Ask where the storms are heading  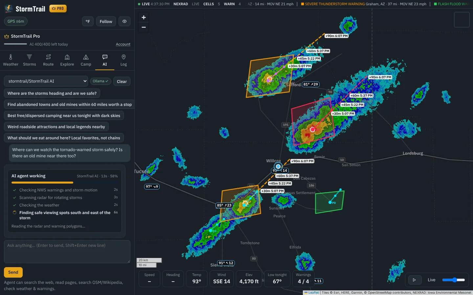(52, 93)
